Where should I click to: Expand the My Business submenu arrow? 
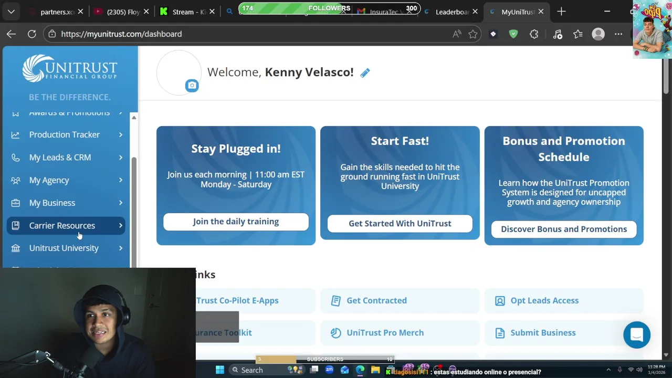coord(121,203)
